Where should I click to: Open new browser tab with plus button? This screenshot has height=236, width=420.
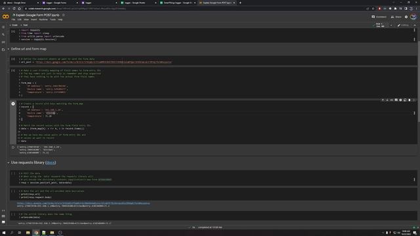(x=240, y=3)
